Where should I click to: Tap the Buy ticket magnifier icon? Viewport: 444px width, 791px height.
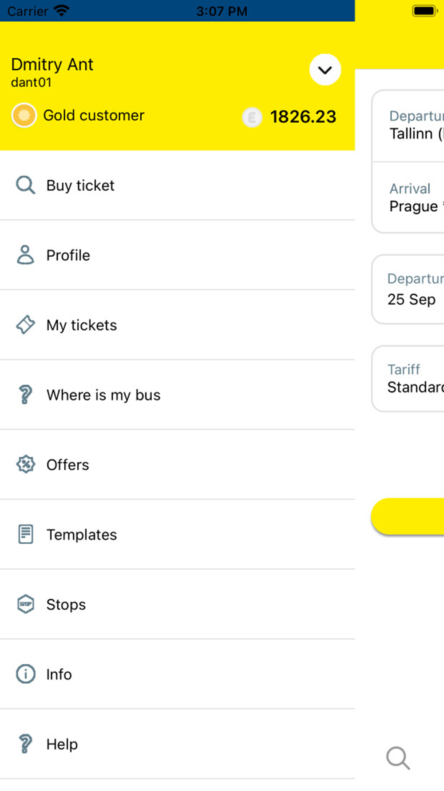point(25,185)
